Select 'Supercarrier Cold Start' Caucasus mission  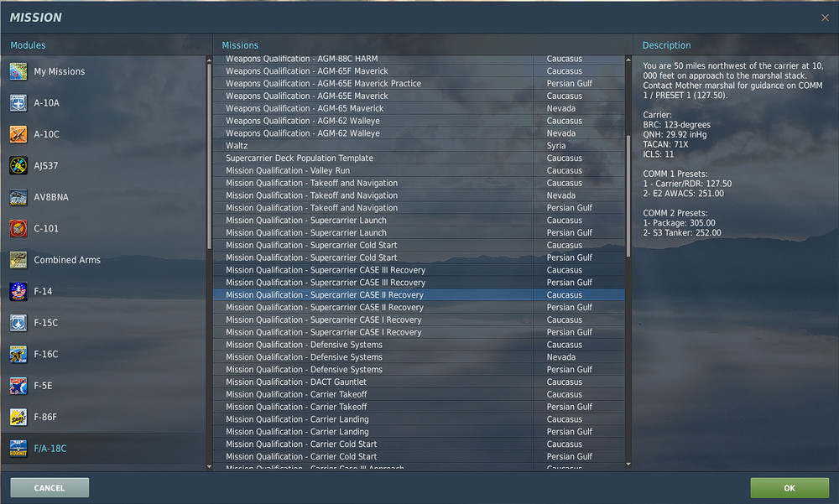[x=419, y=245]
